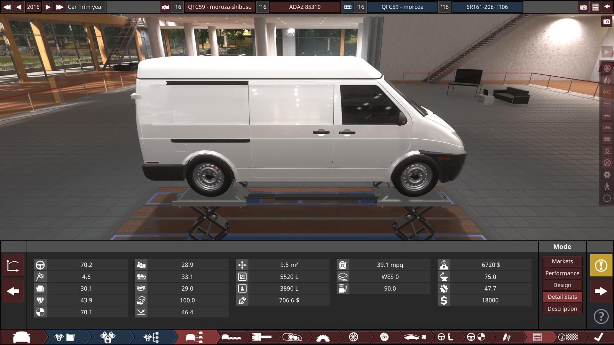Image resolution: width=614 pixels, height=345 pixels.
Task: Toggle the walking pedestrian view icon
Action: click(x=607, y=186)
